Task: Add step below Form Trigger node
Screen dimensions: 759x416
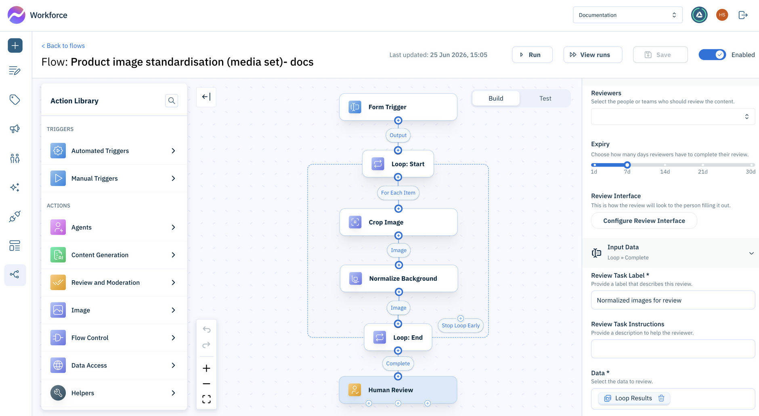Action: (x=398, y=120)
